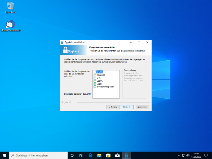Expand hidden system tray icons
Viewport: 212px width, 159px height.
pos(179,155)
